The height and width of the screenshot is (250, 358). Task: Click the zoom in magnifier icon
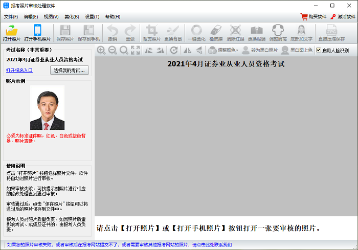pos(101,50)
